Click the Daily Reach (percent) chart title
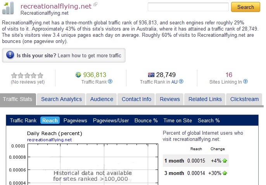The width and height of the screenshot is (266, 185). (x=55, y=134)
